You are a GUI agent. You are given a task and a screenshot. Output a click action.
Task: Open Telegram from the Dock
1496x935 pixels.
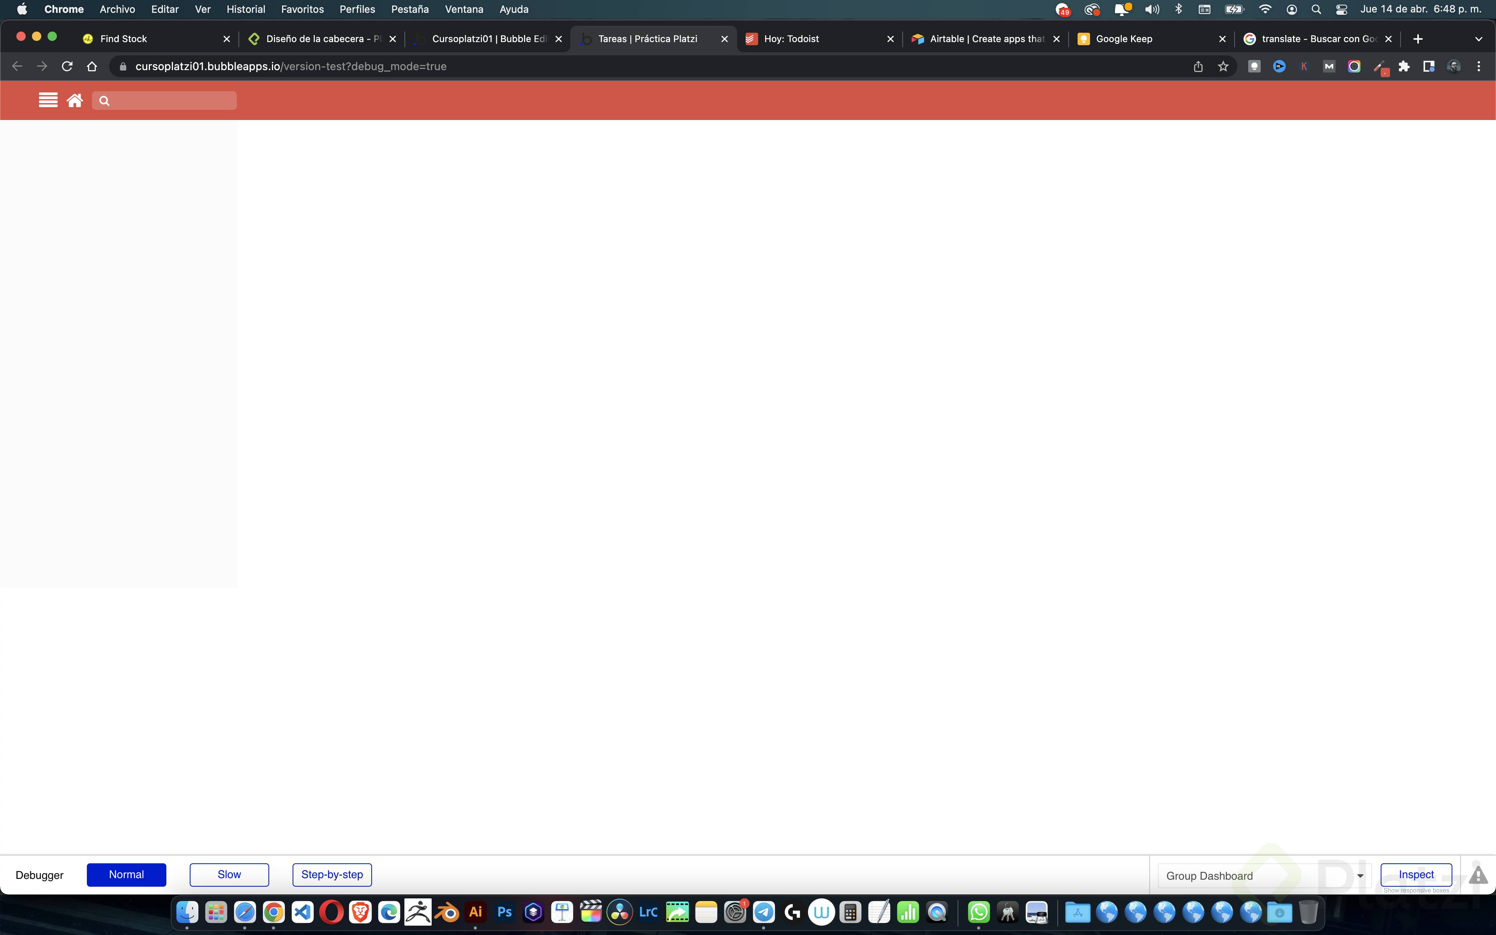(765, 912)
